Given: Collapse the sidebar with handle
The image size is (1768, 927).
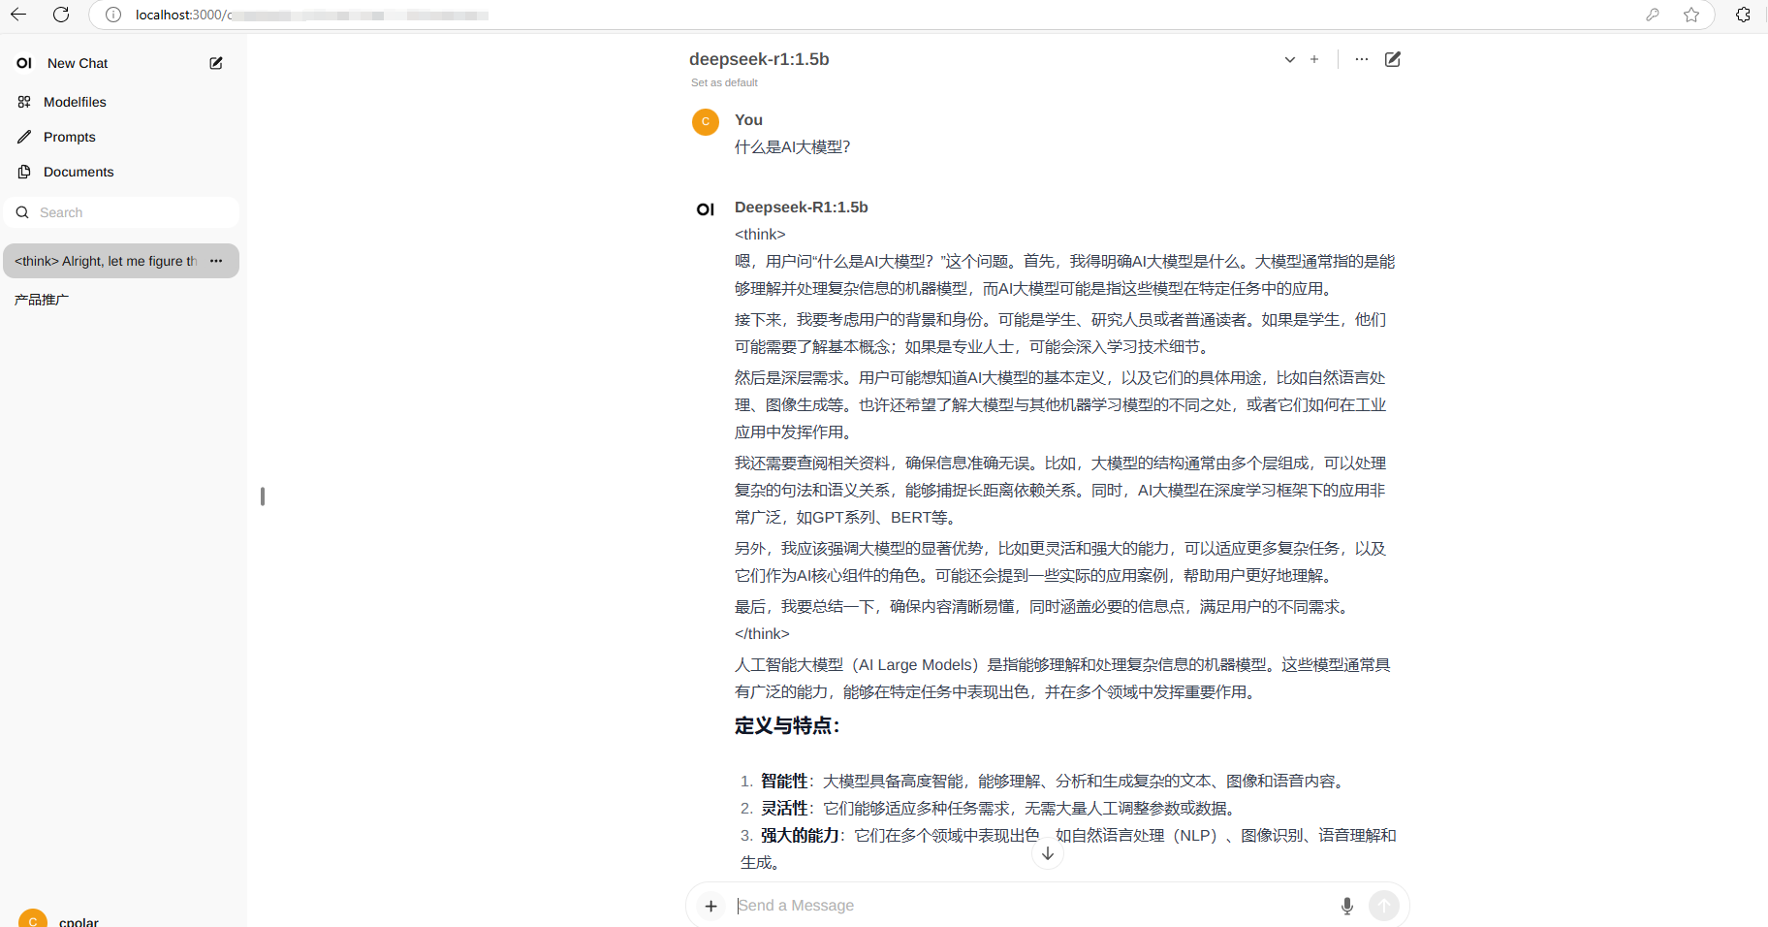Looking at the screenshot, I should pos(263,496).
